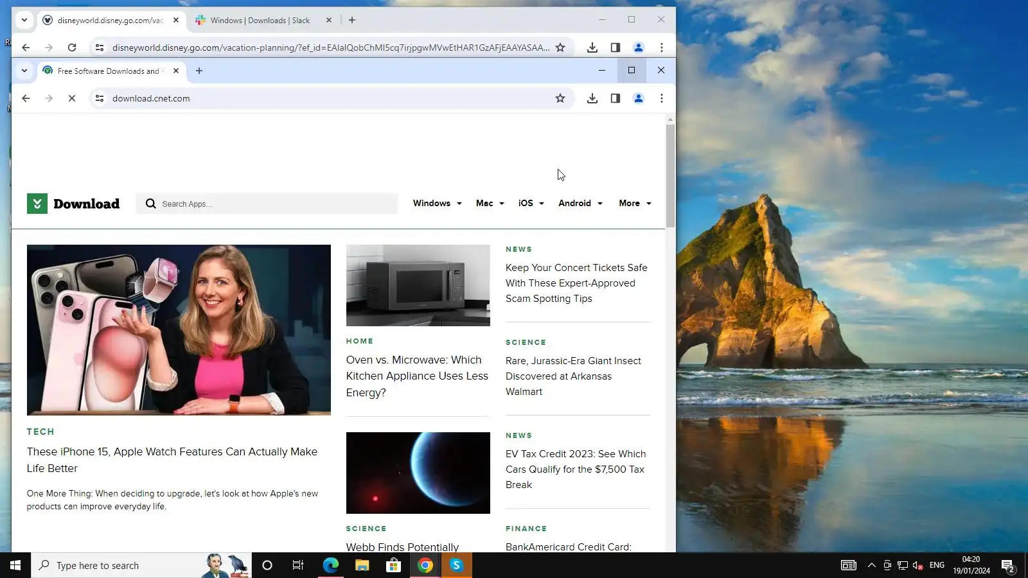Open Cortana circle icon on the taskbar
The image size is (1028, 578).
point(267,565)
